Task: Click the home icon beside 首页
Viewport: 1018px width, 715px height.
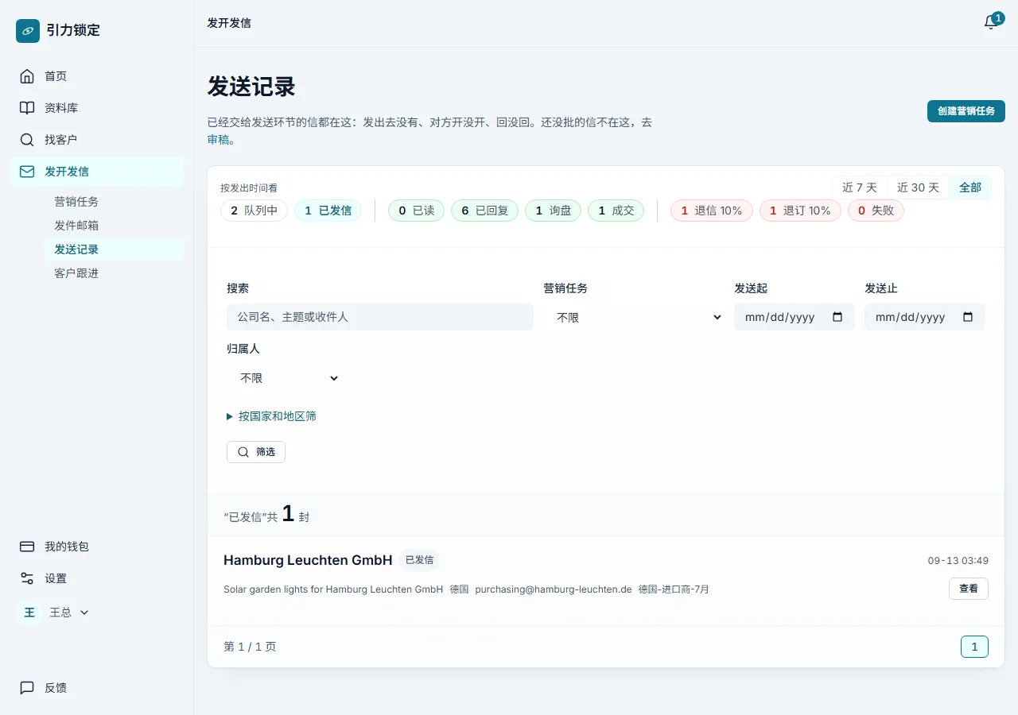Action: click(x=27, y=76)
